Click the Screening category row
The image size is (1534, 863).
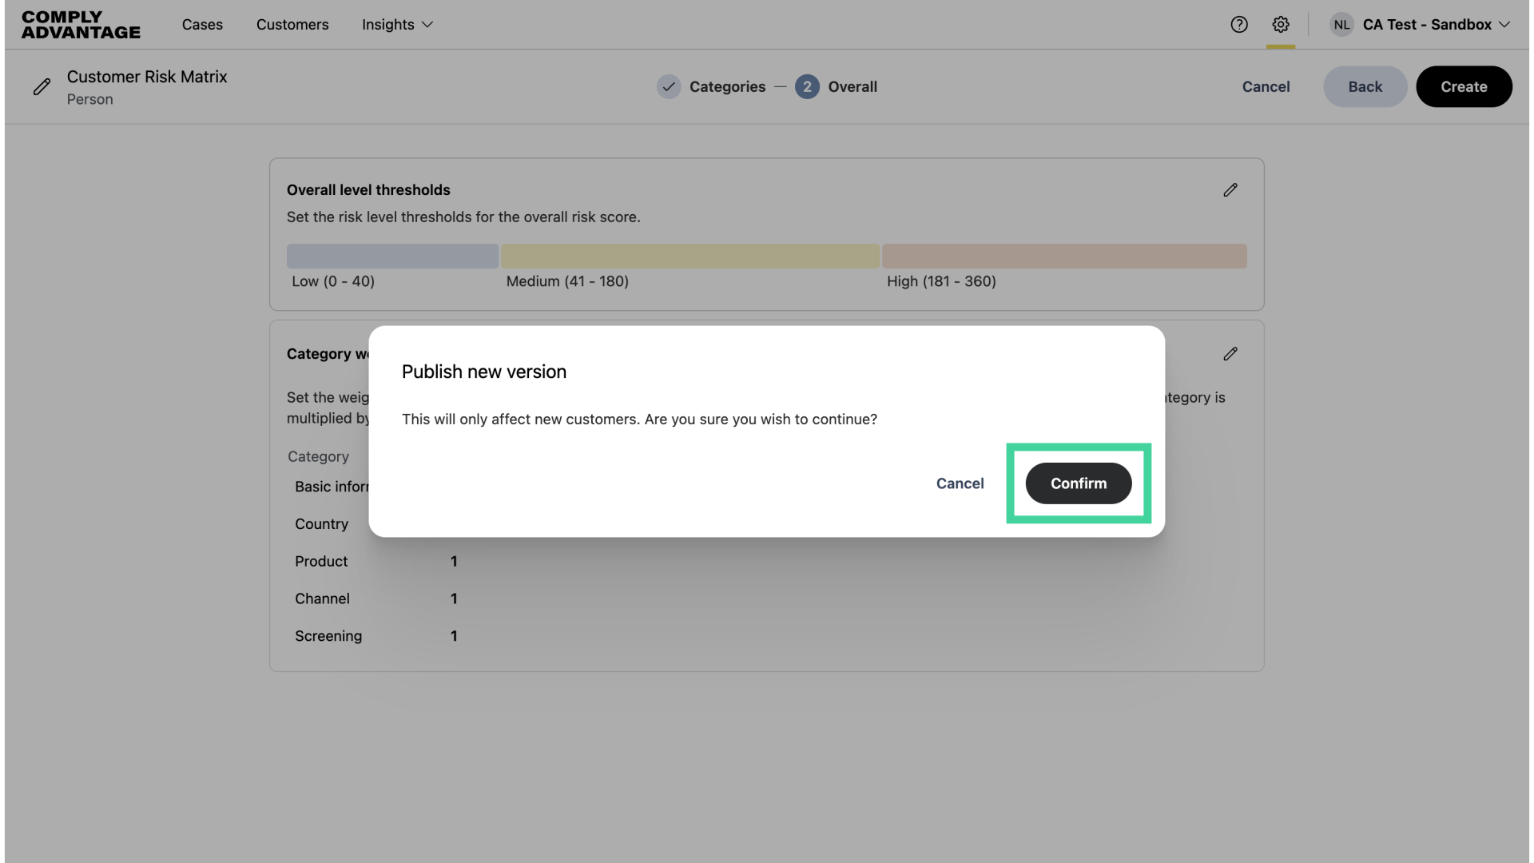tap(328, 636)
